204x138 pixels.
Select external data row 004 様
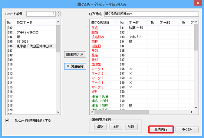31,37
